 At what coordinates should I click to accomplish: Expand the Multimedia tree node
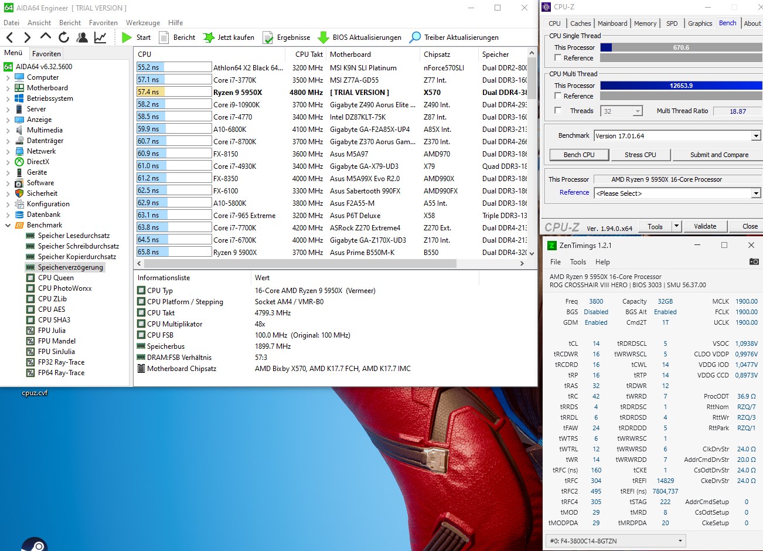(x=8, y=130)
